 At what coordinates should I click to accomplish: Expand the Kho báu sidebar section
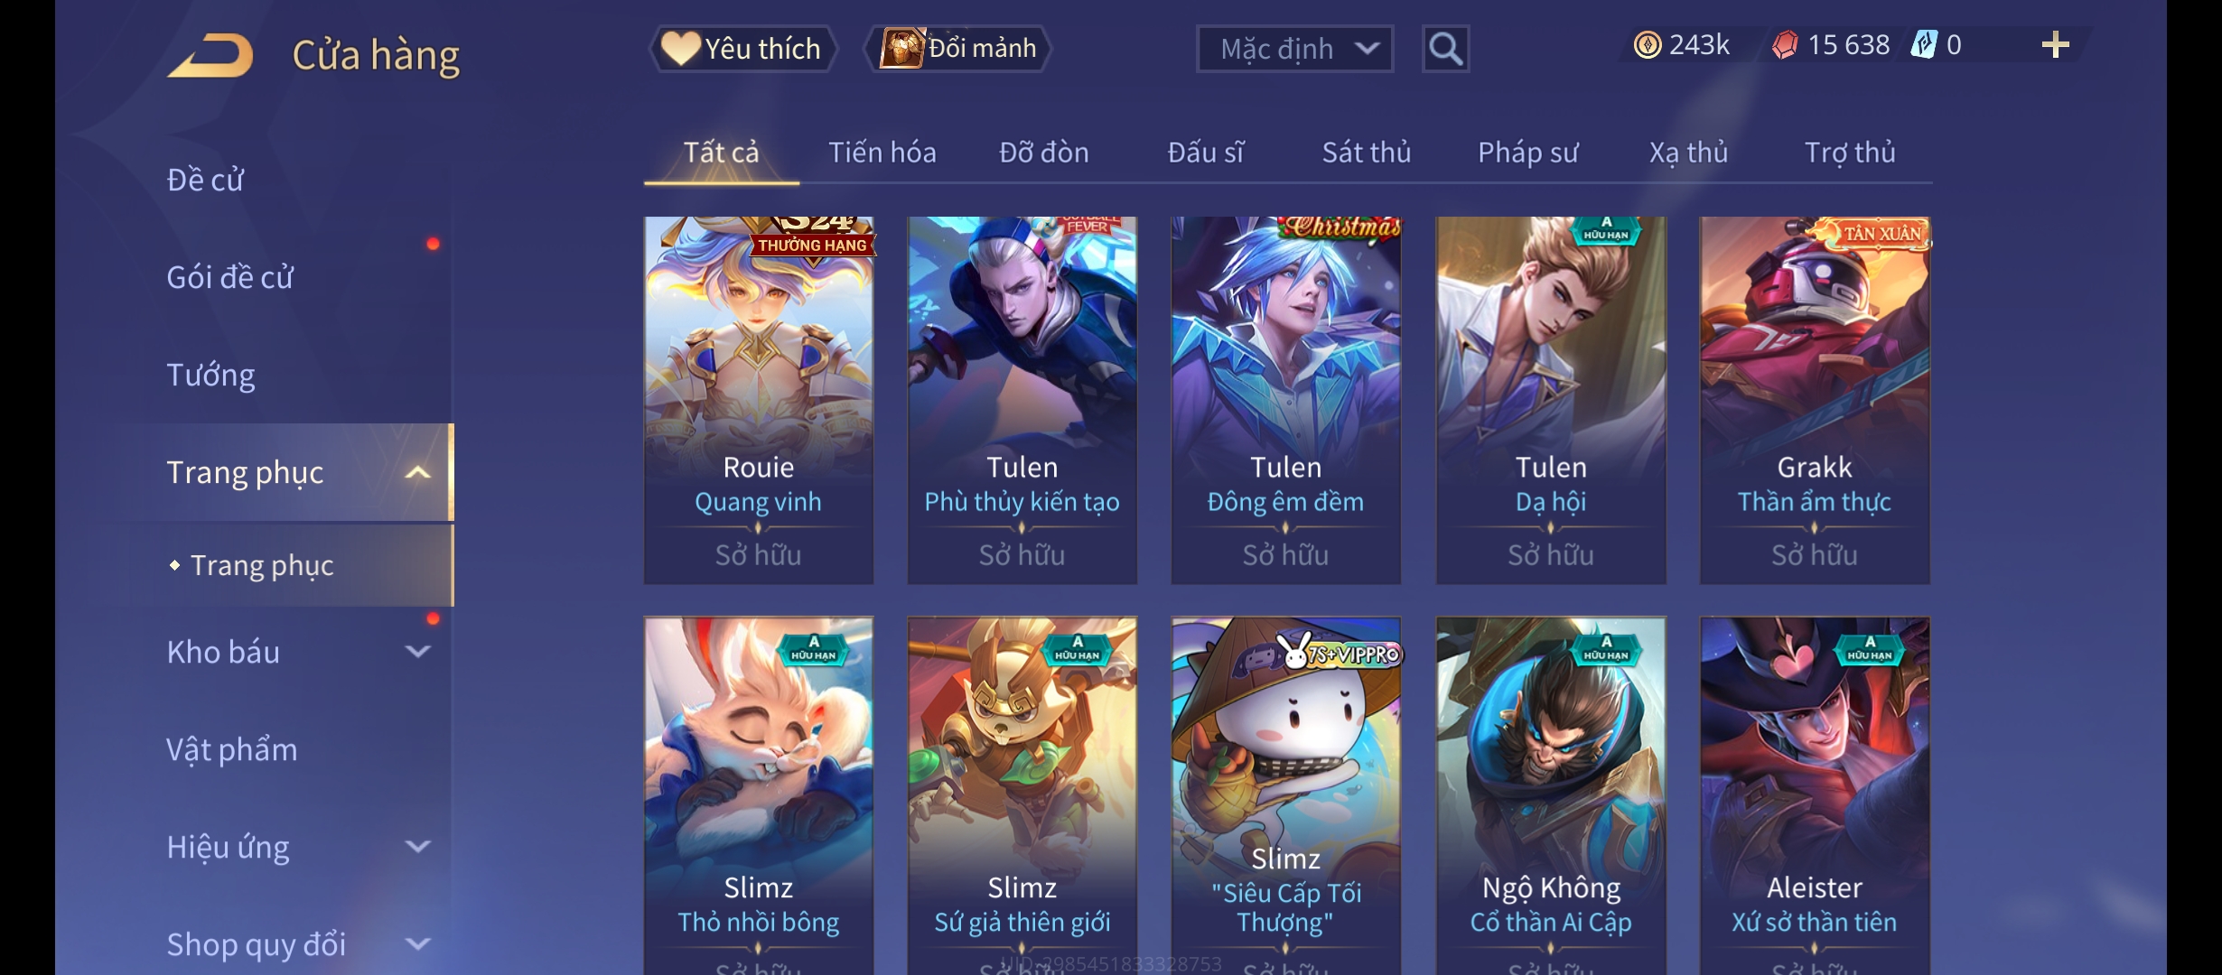(x=417, y=651)
